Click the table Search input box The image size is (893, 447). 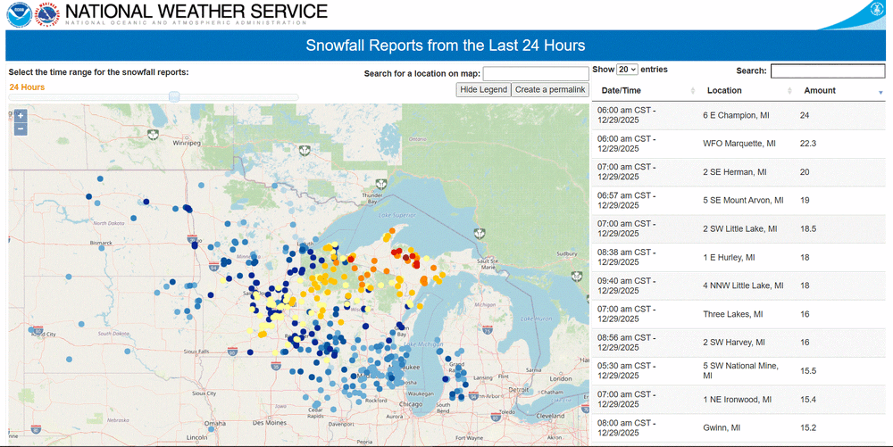click(827, 70)
